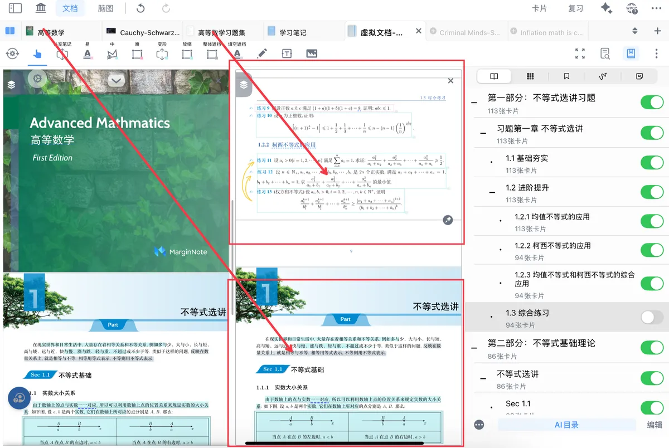The height and width of the screenshot is (448, 669).
Task: Select the 易 text highlight tool
Action: pos(88,53)
